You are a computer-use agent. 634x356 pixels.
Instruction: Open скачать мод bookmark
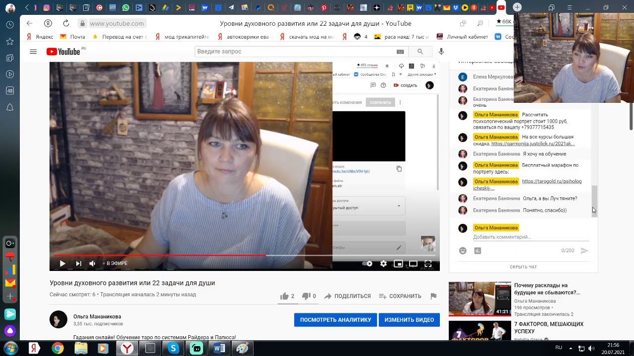307,37
